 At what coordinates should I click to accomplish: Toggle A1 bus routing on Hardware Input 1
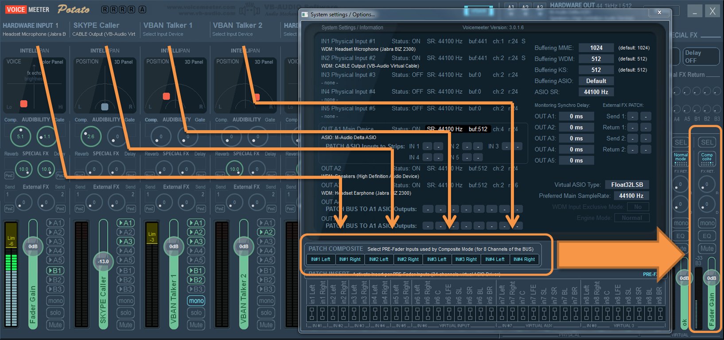(55, 223)
